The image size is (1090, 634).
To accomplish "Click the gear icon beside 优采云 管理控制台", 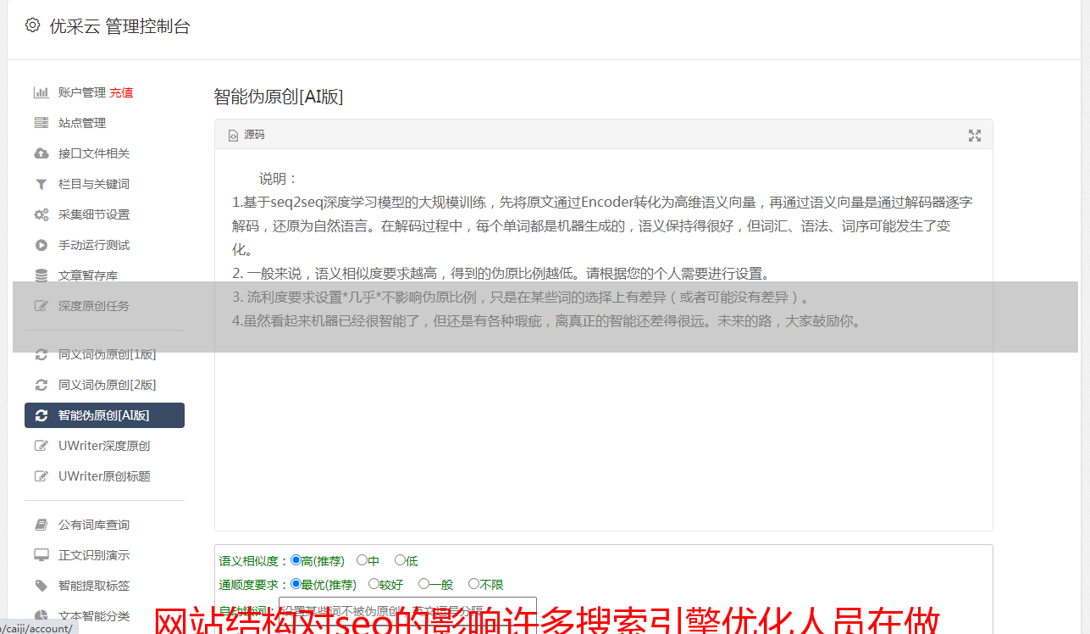I will [x=32, y=25].
